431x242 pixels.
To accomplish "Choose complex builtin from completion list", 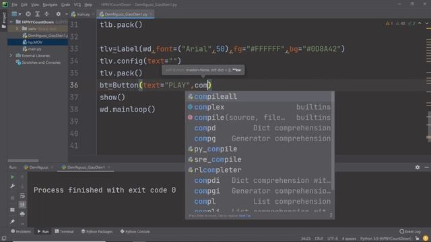I will (259, 107).
